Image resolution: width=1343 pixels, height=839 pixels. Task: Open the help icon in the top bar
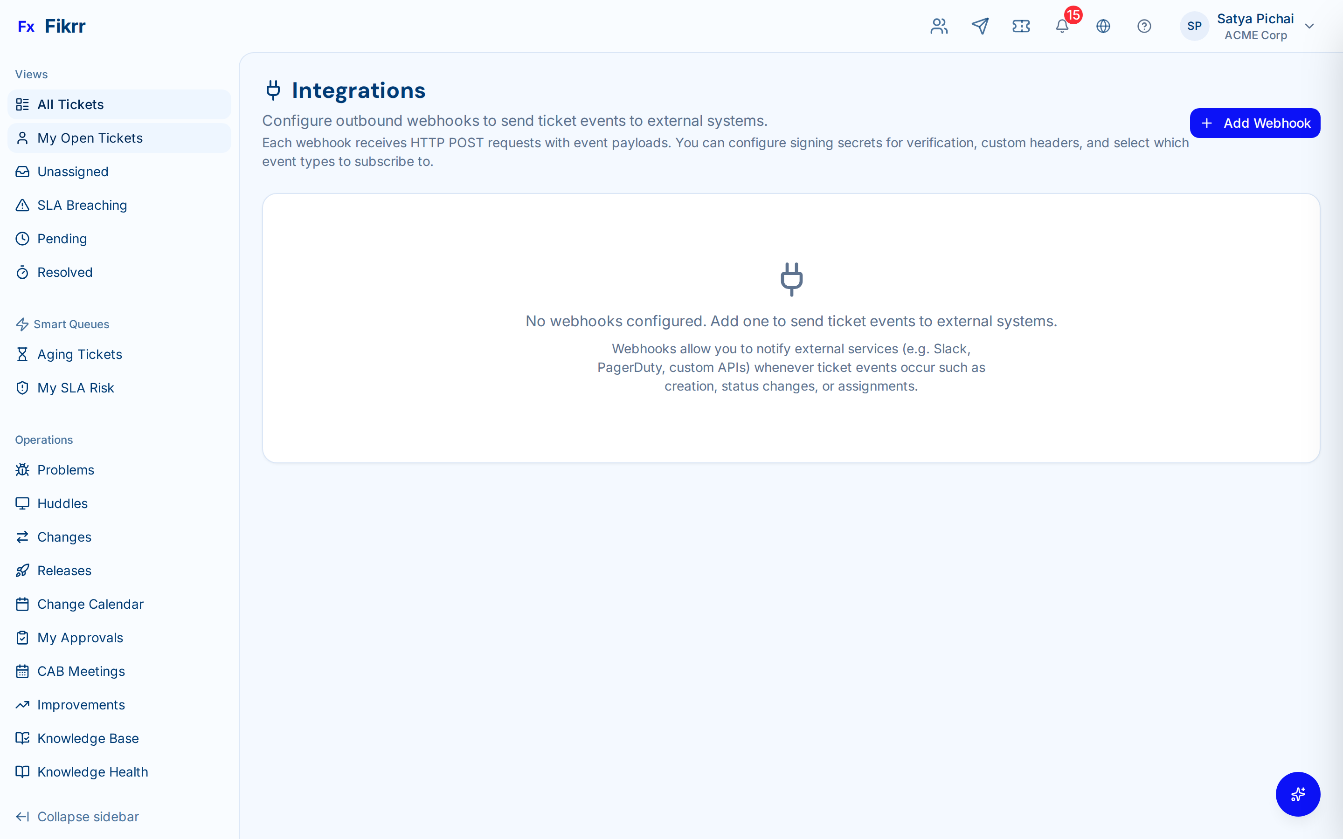(1144, 26)
